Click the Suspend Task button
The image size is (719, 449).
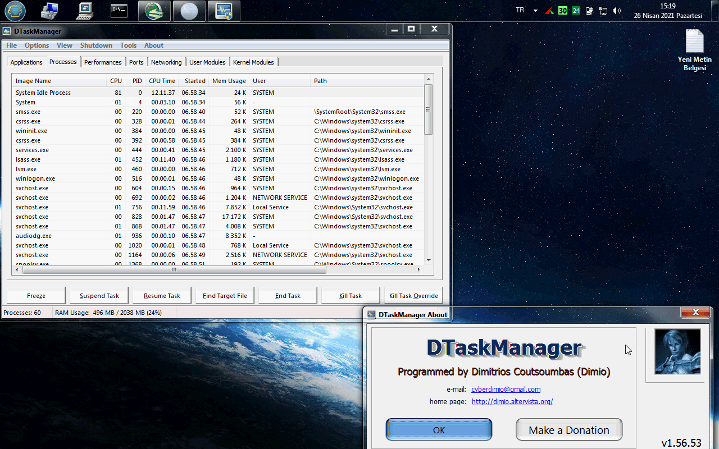[99, 296]
